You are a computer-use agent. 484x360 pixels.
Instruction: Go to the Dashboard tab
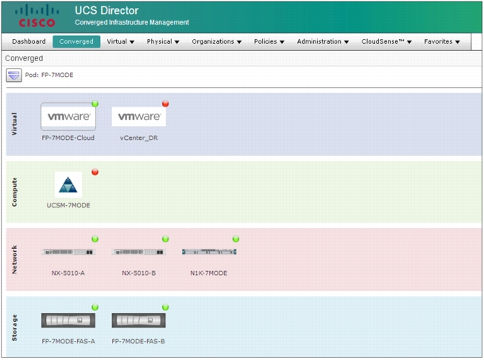[29, 41]
